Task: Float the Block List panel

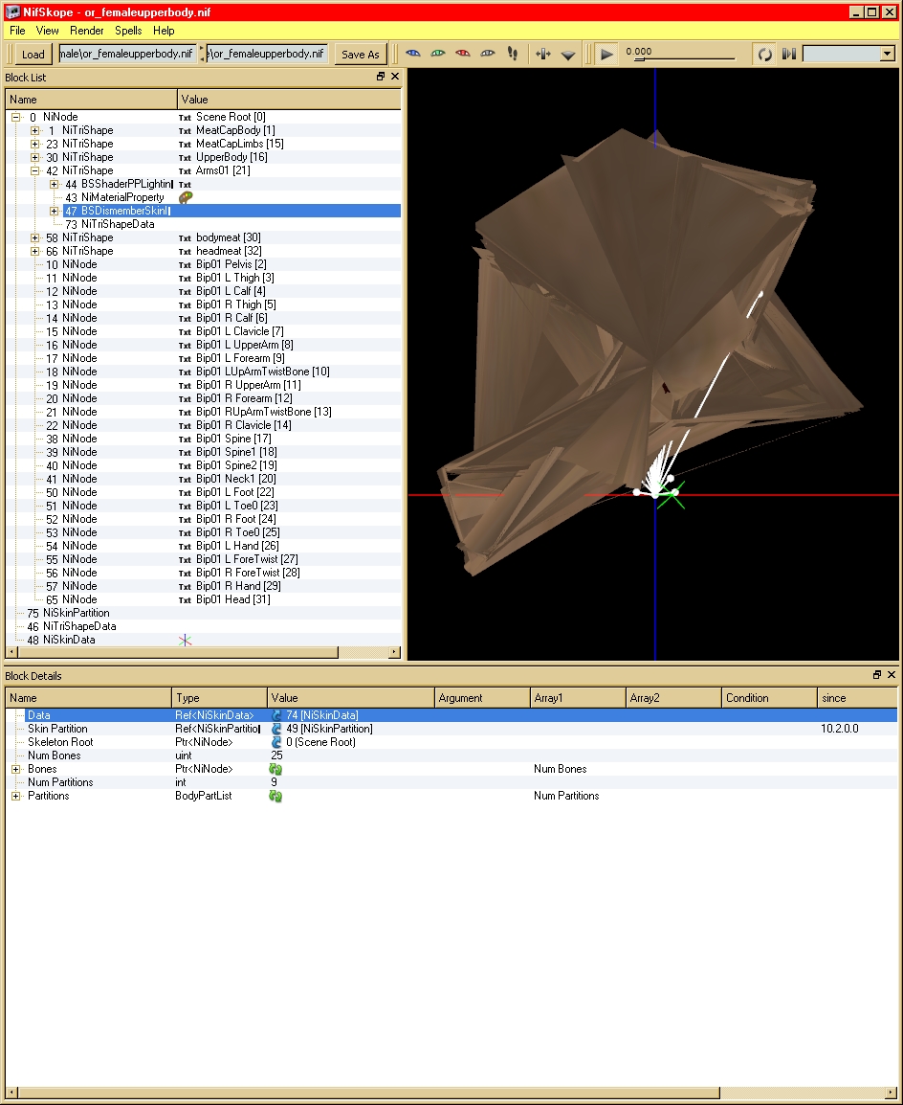Action: click(x=381, y=76)
